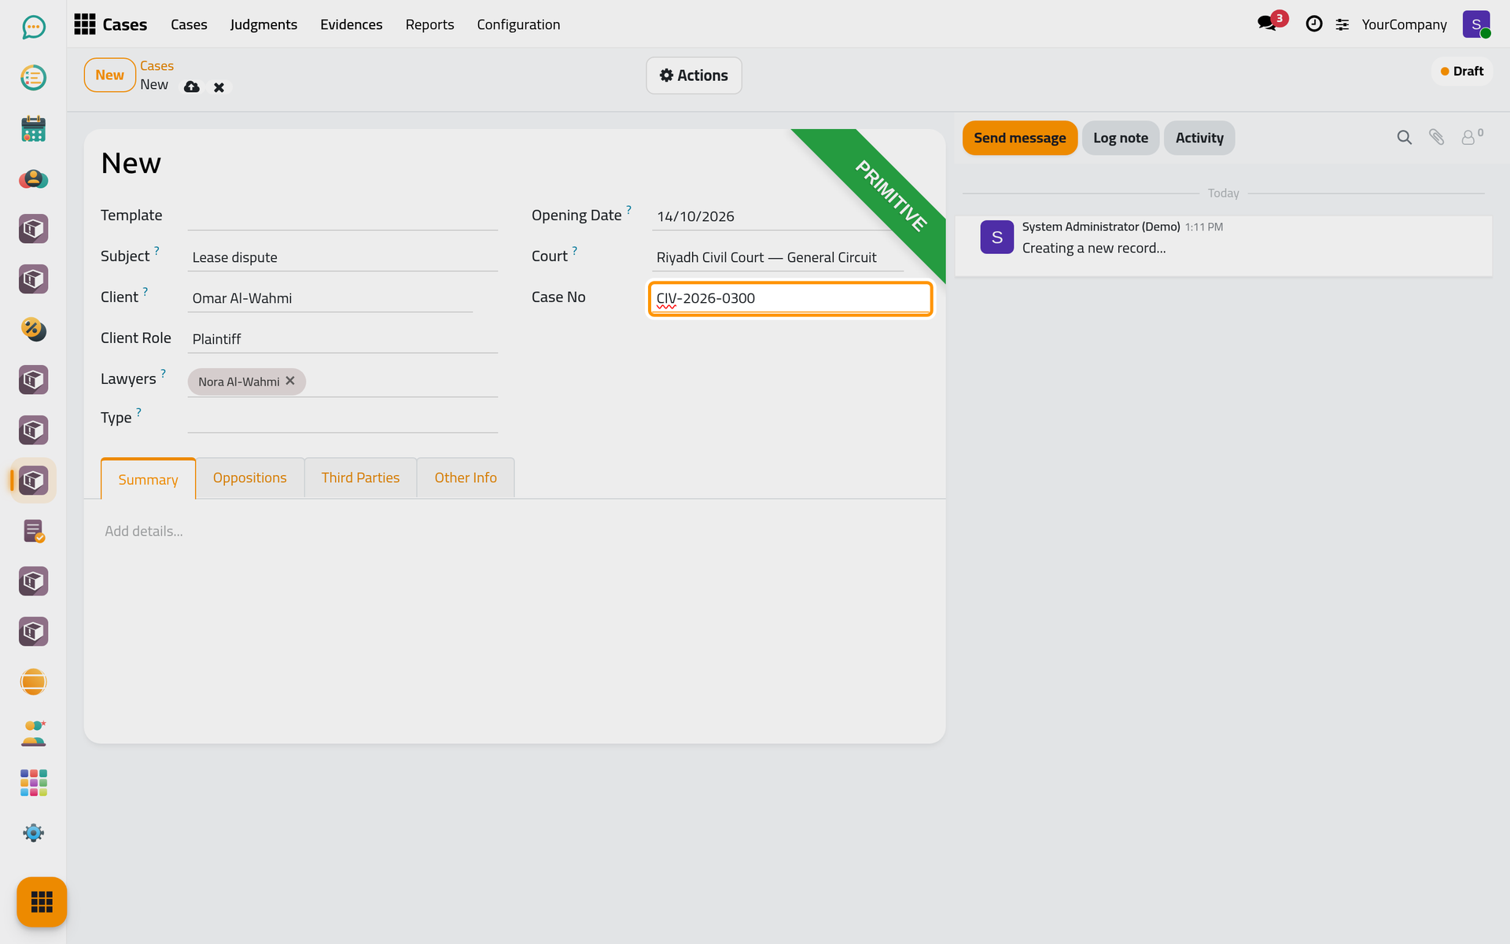
Task: Open the Court dropdown field
Action: click(x=777, y=257)
